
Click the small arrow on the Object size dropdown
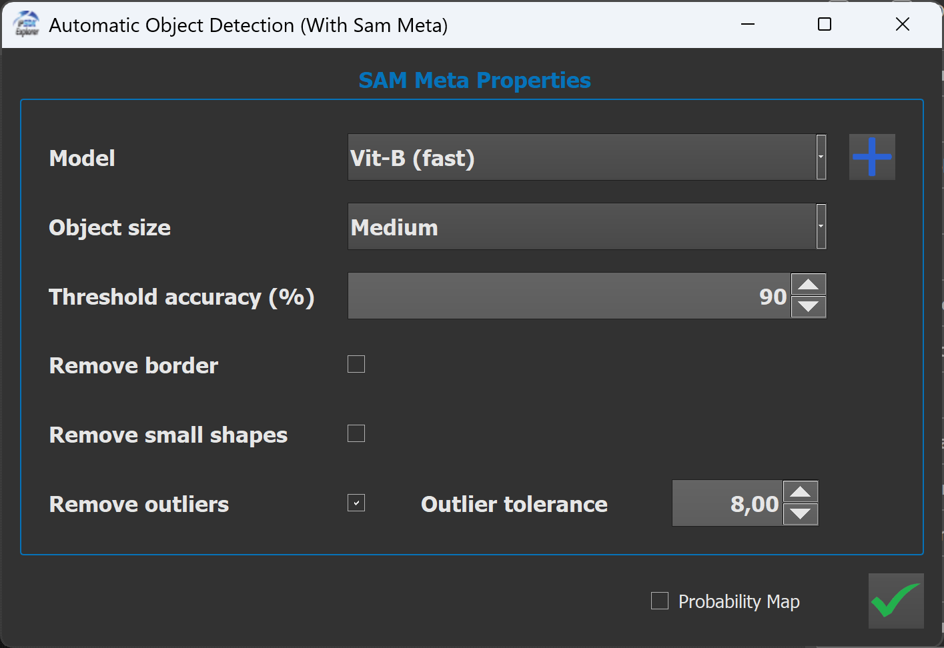tap(821, 227)
